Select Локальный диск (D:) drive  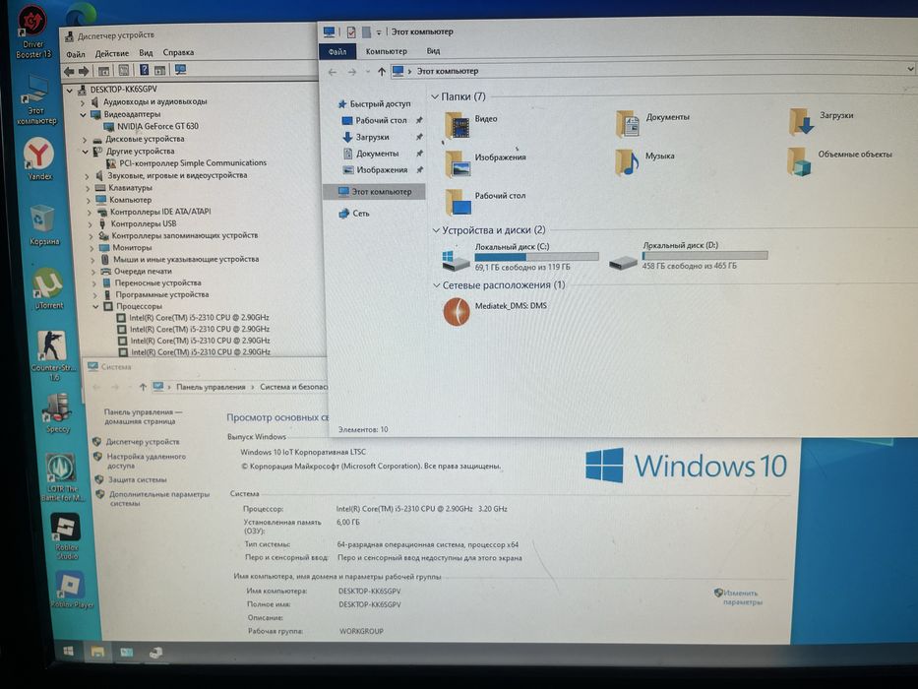click(688, 256)
